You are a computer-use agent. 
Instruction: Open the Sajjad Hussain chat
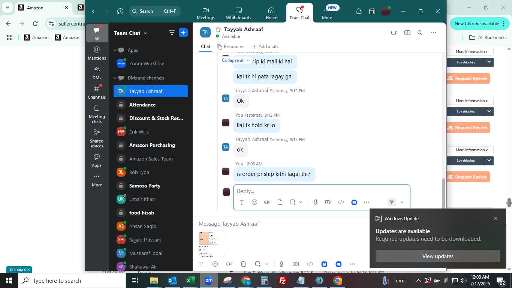[151, 240]
